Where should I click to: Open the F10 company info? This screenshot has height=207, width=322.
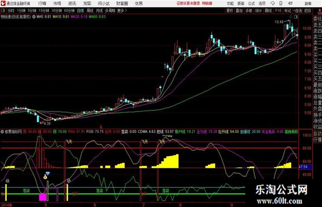[278, 11]
